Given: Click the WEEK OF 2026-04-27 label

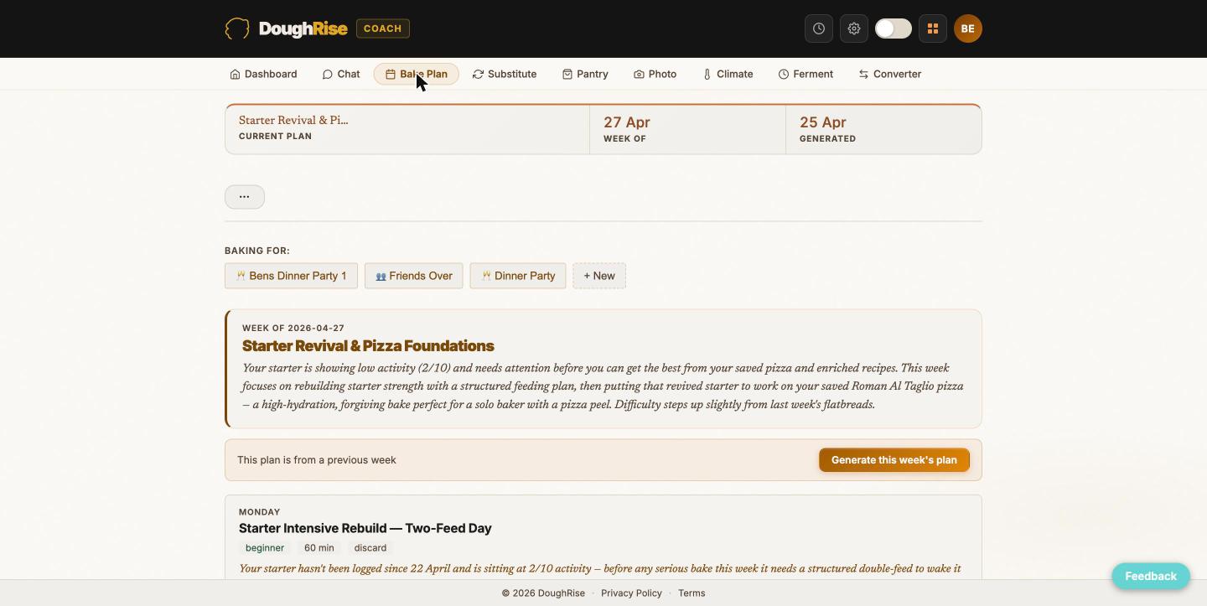Looking at the screenshot, I should coord(293,329).
